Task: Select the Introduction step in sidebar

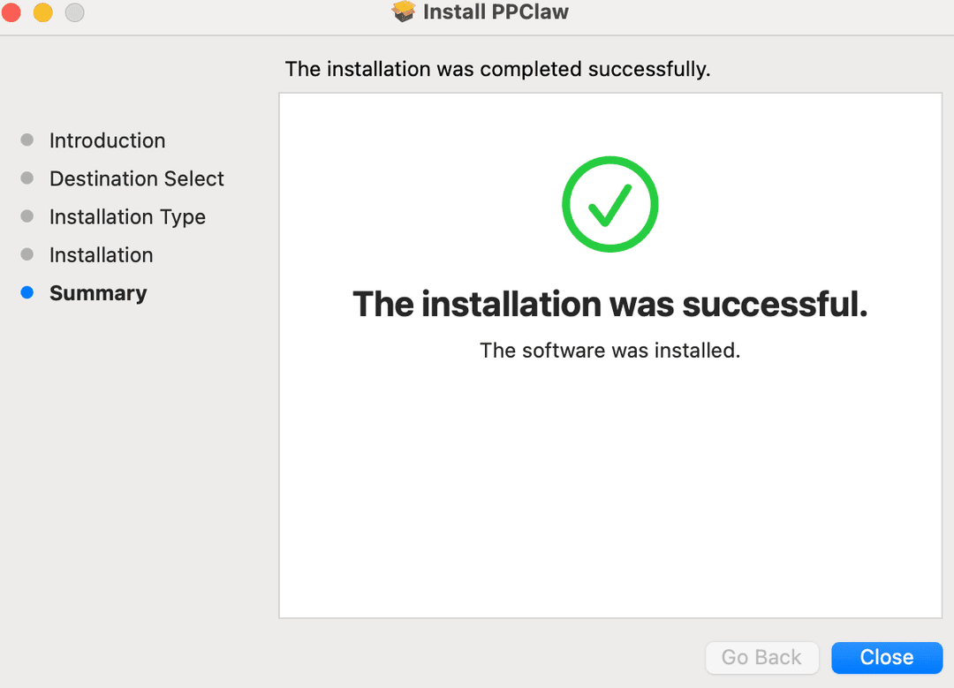Action: tap(107, 140)
